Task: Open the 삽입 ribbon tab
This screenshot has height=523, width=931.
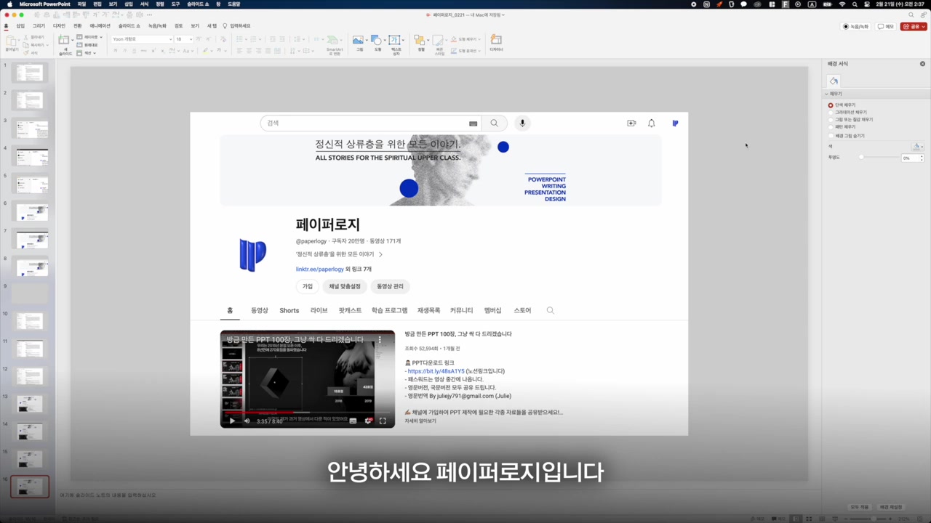Action: click(x=20, y=26)
